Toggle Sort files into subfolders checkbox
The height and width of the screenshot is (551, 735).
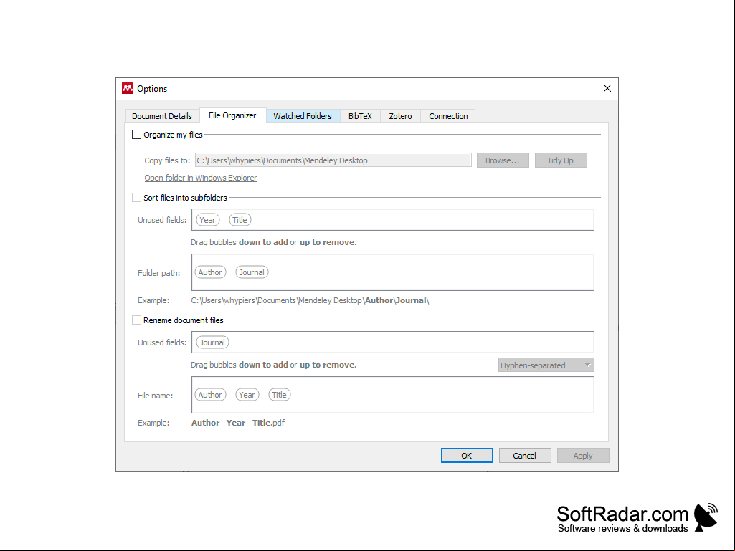click(136, 198)
